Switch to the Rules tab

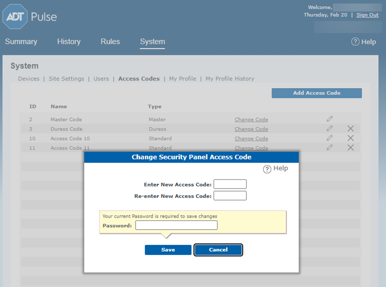[110, 42]
